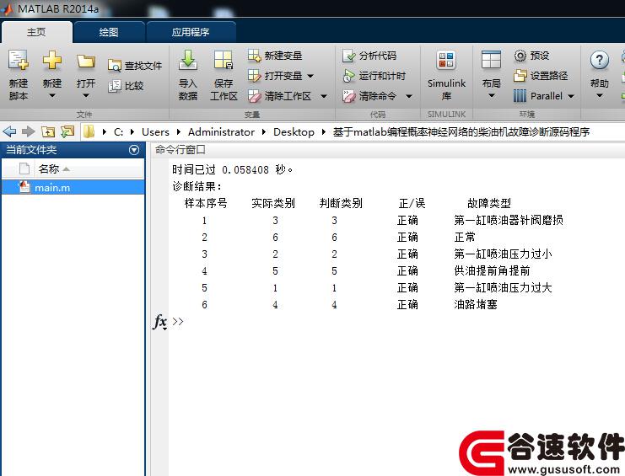Screen dimensions: 625x476
Task: Click the 打开变量 open variable icon
Action: [x=254, y=76]
